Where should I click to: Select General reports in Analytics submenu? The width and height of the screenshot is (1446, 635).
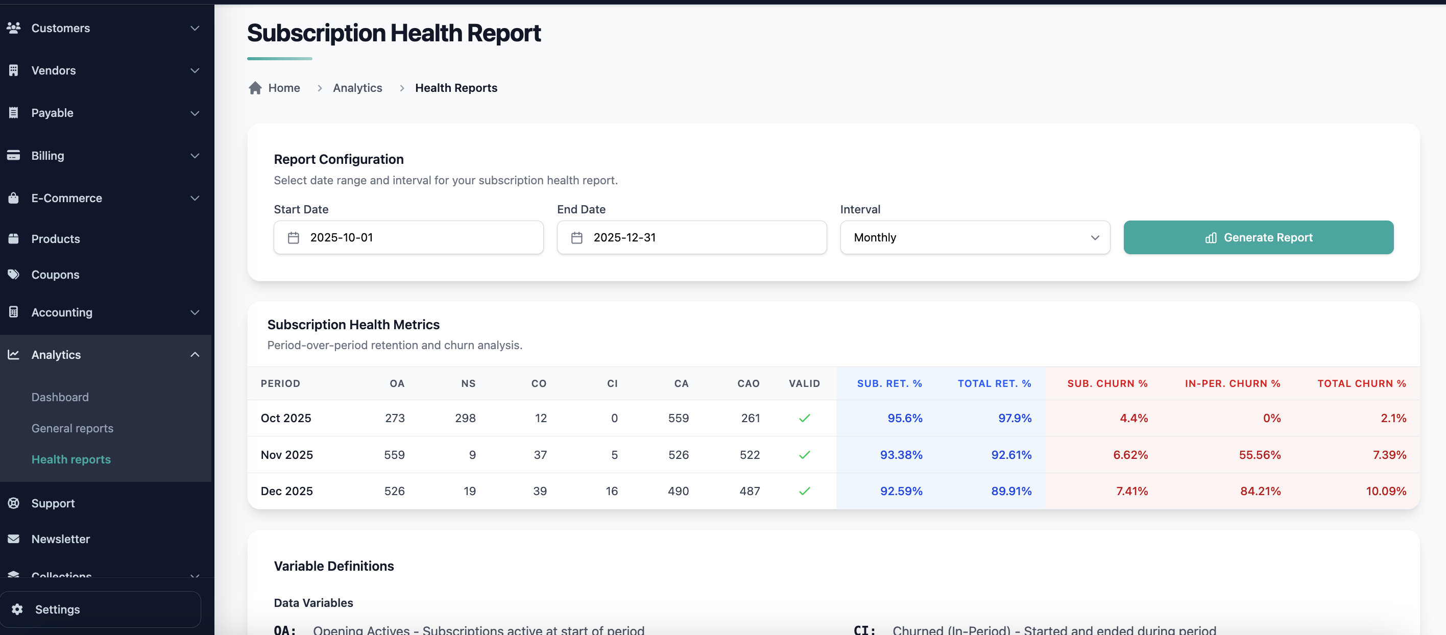point(73,428)
